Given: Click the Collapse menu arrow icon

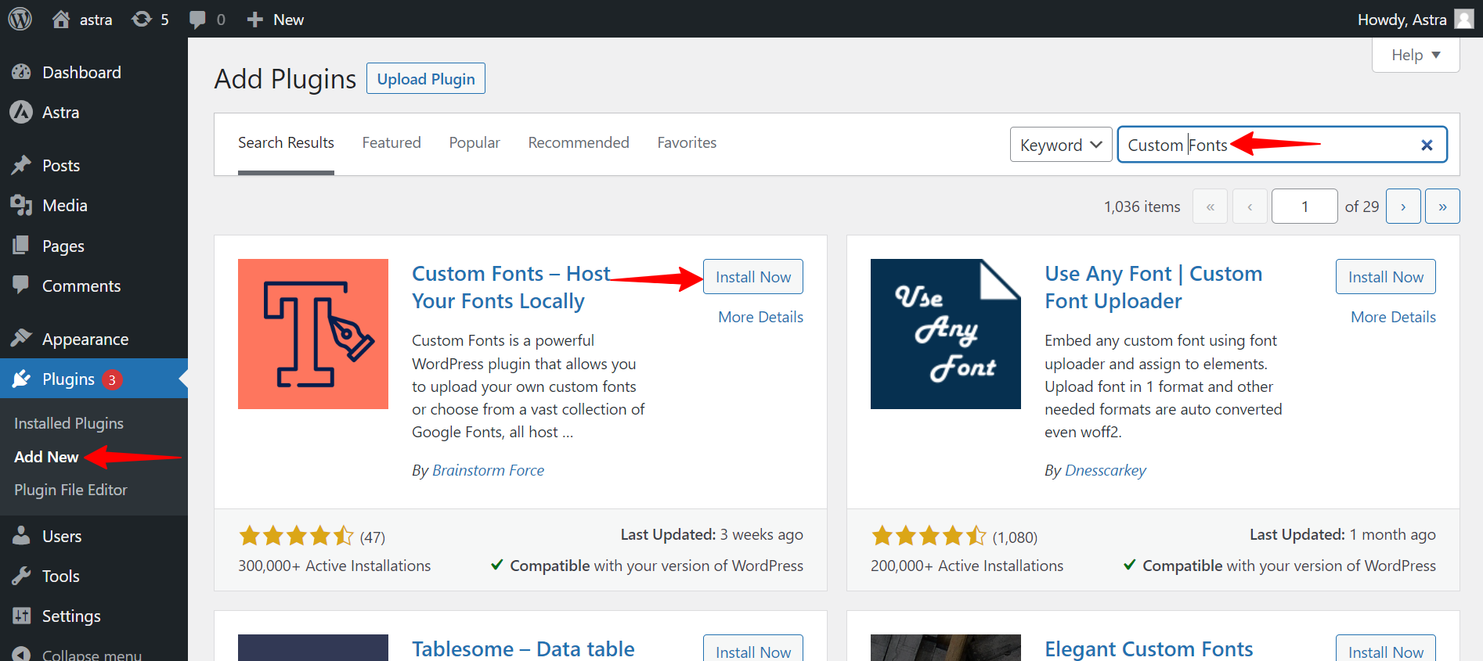Looking at the screenshot, I should click(21, 655).
